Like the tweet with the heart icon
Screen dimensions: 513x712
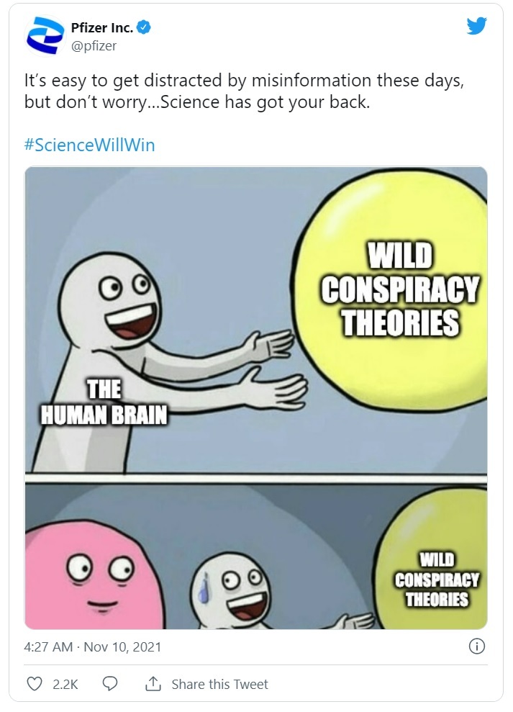tap(35, 683)
